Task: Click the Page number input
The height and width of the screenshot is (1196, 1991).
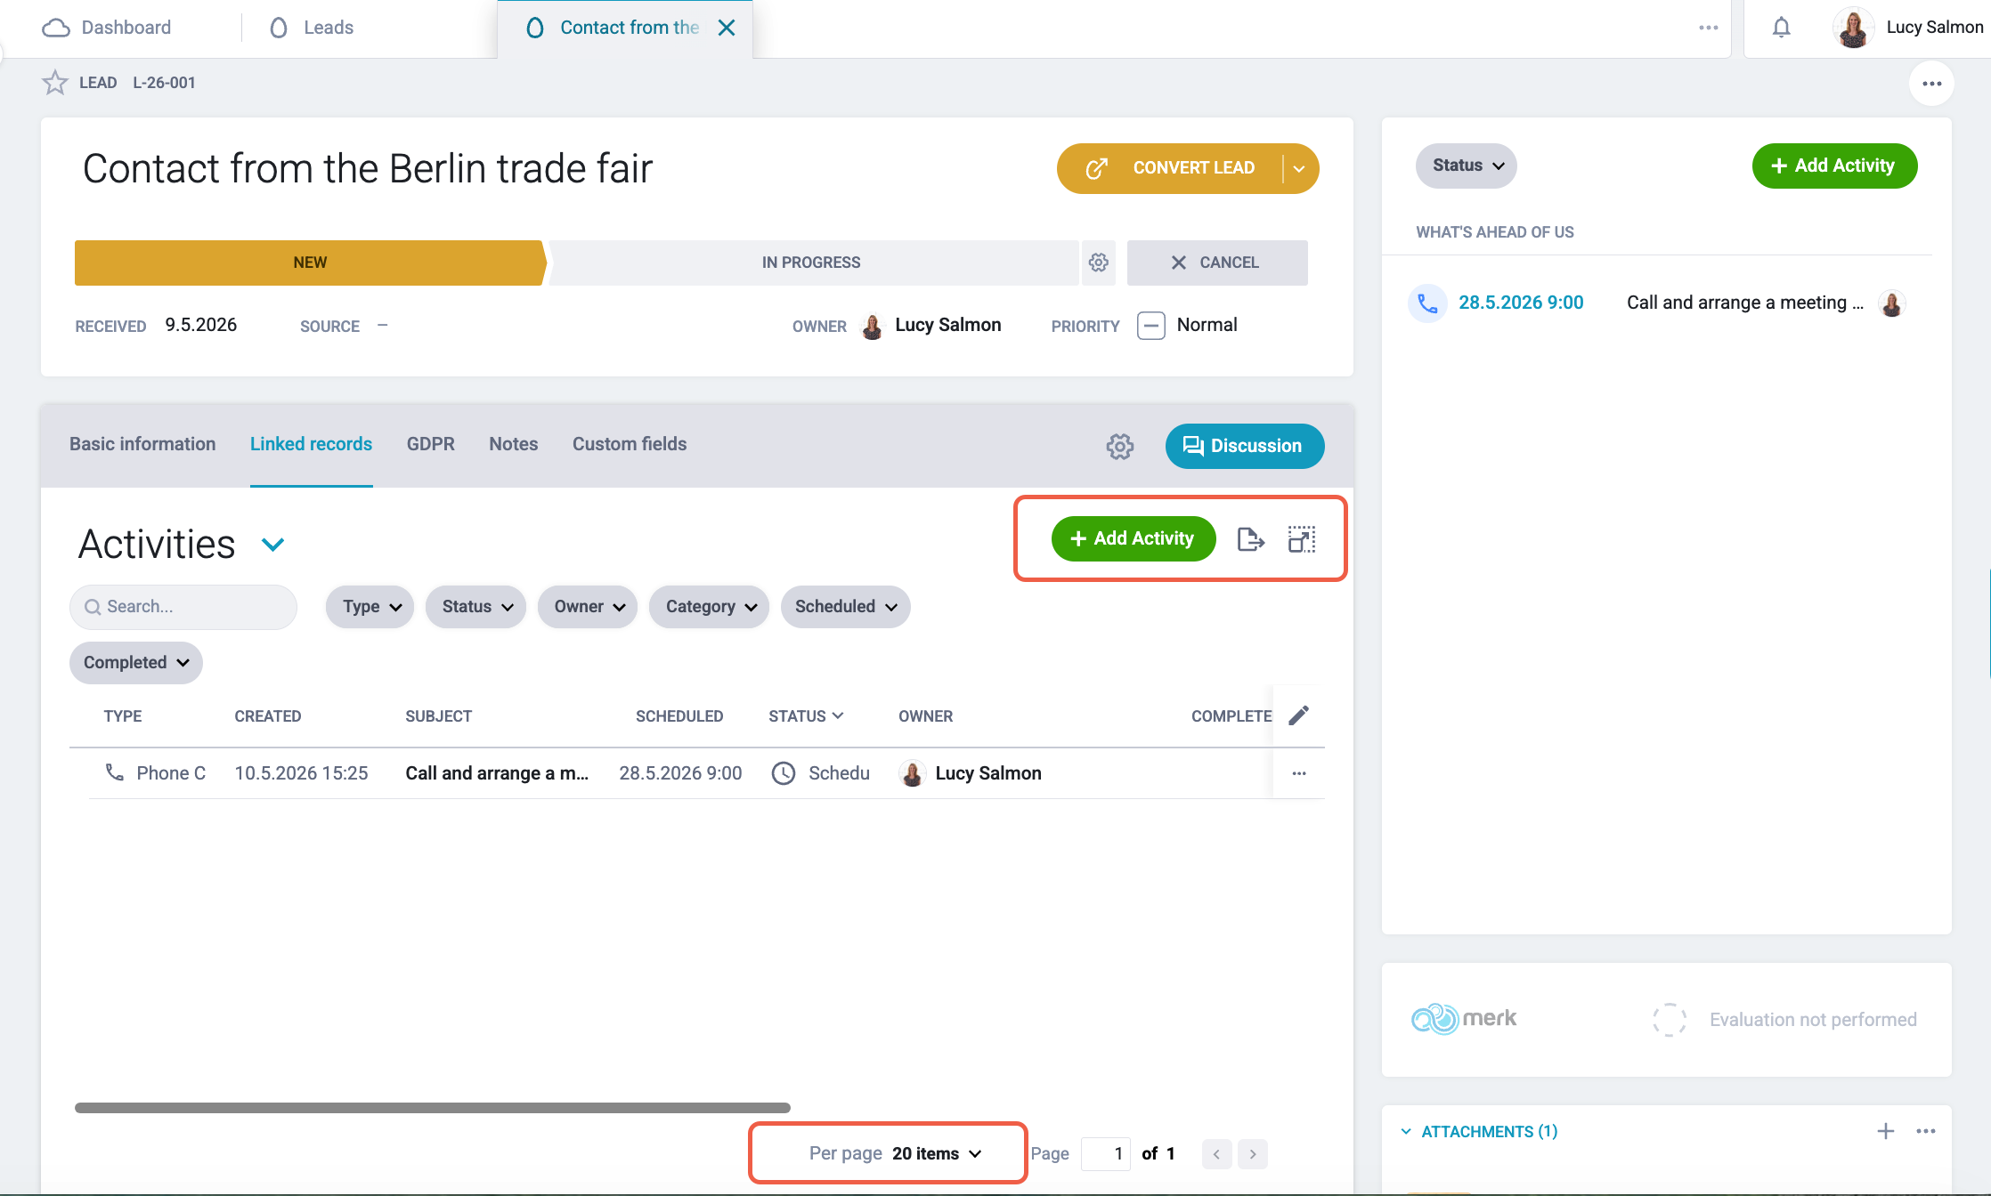Action: (x=1106, y=1154)
